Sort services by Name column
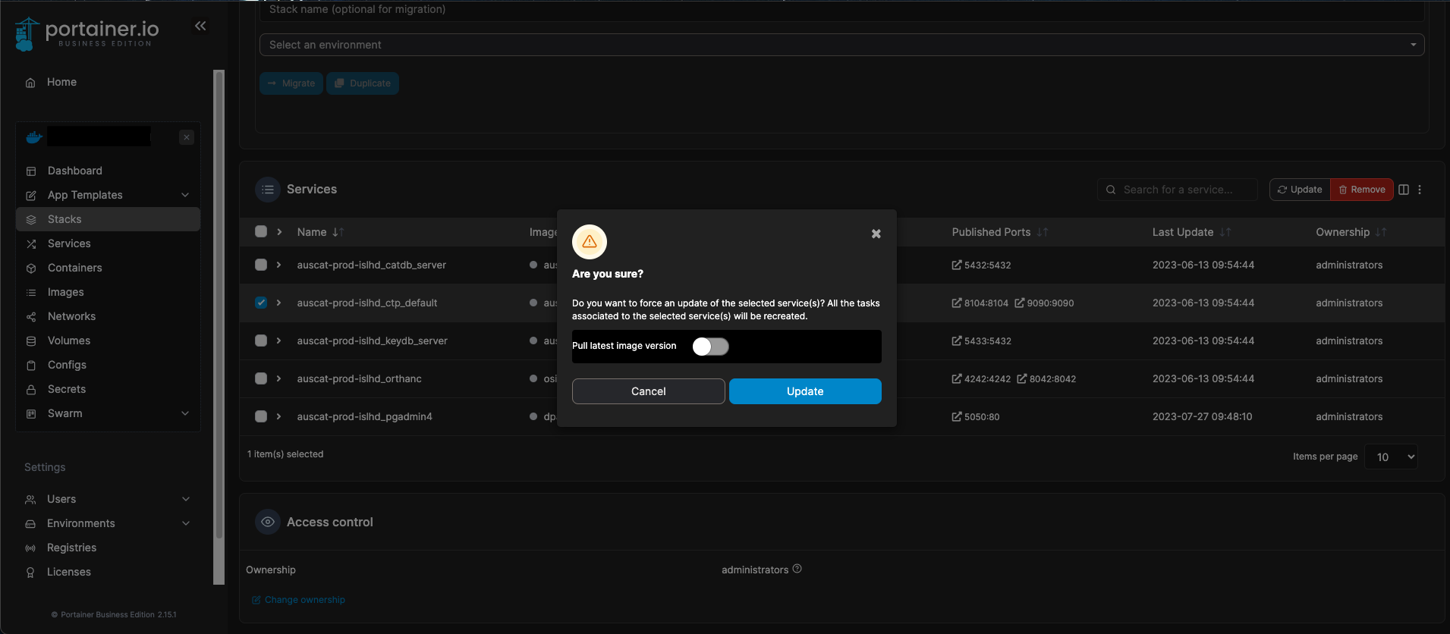Screen dimensions: 1450x634 tap(320, 232)
